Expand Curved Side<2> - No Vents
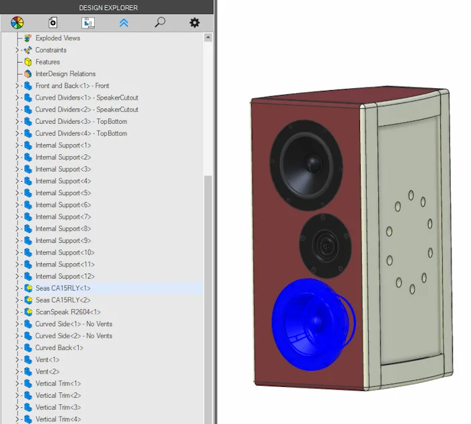This screenshot has height=424, width=471. tap(17, 336)
